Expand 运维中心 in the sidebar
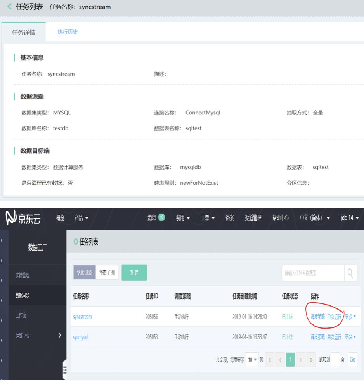 (37, 335)
